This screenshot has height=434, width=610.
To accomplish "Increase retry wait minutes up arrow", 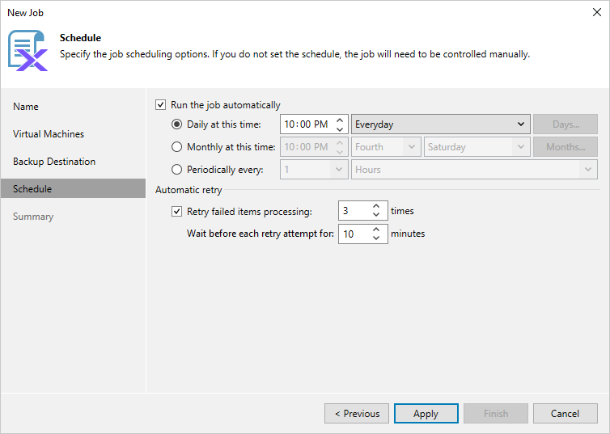I will pyautogui.click(x=376, y=230).
